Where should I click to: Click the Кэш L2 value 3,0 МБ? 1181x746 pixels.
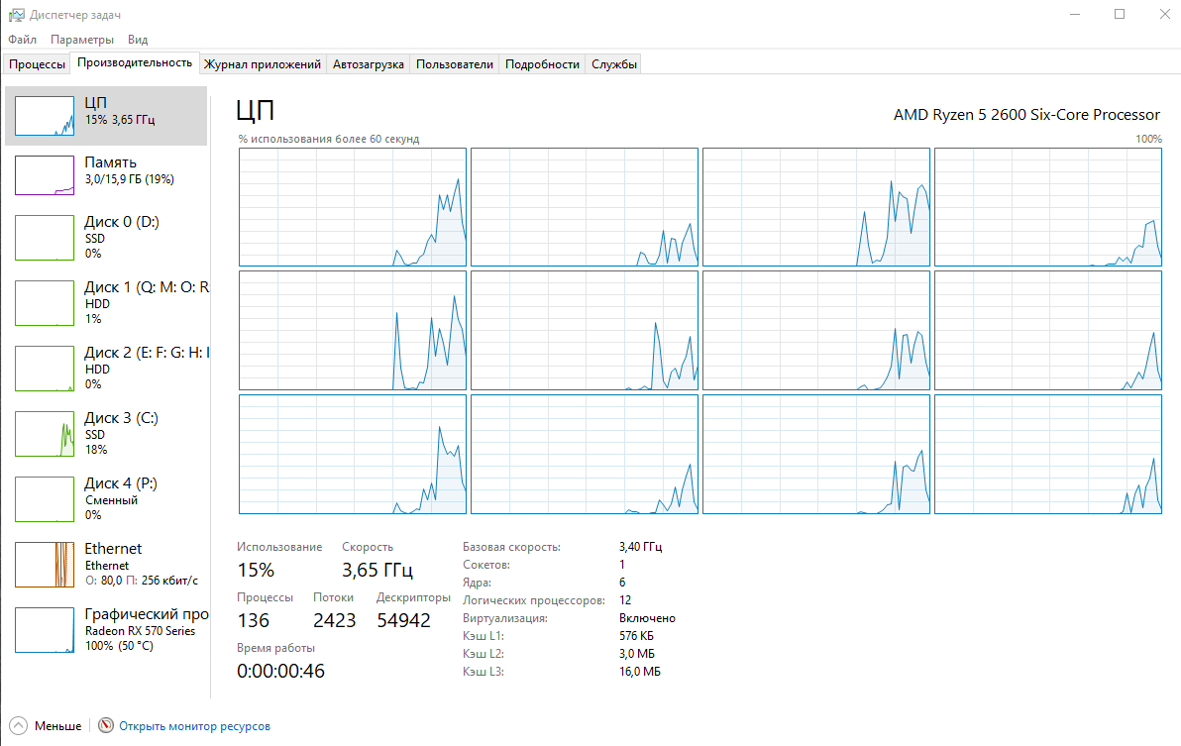pyautogui.click(x=636, y=654)
